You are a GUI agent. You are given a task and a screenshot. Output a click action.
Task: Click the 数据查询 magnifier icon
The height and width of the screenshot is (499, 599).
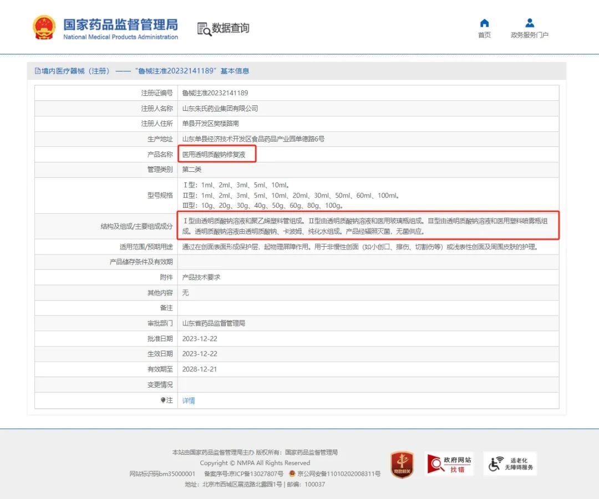[204, 29]
